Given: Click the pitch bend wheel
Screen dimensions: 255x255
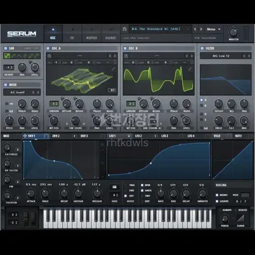Looking at the screenshot, I should pyautogui.click(x=26, y=218).
